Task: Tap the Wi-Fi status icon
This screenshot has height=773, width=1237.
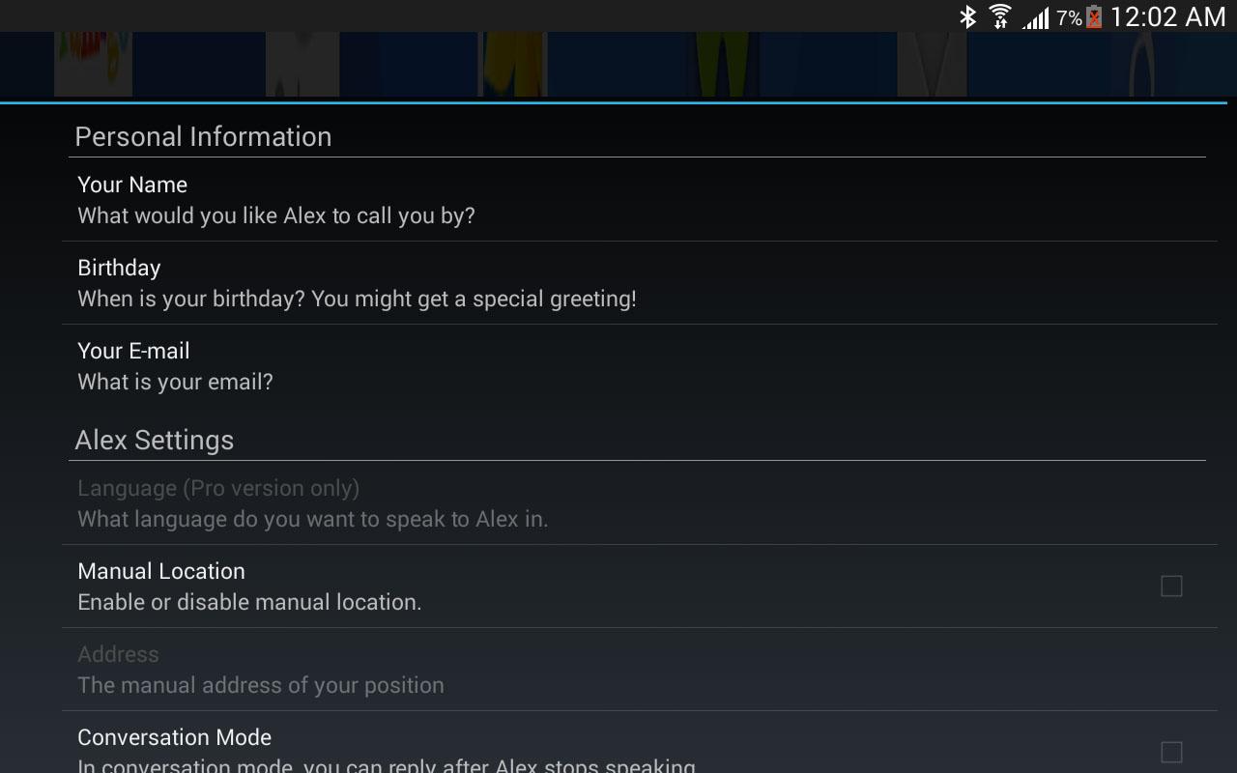Action: click(x=1000, y=16)
